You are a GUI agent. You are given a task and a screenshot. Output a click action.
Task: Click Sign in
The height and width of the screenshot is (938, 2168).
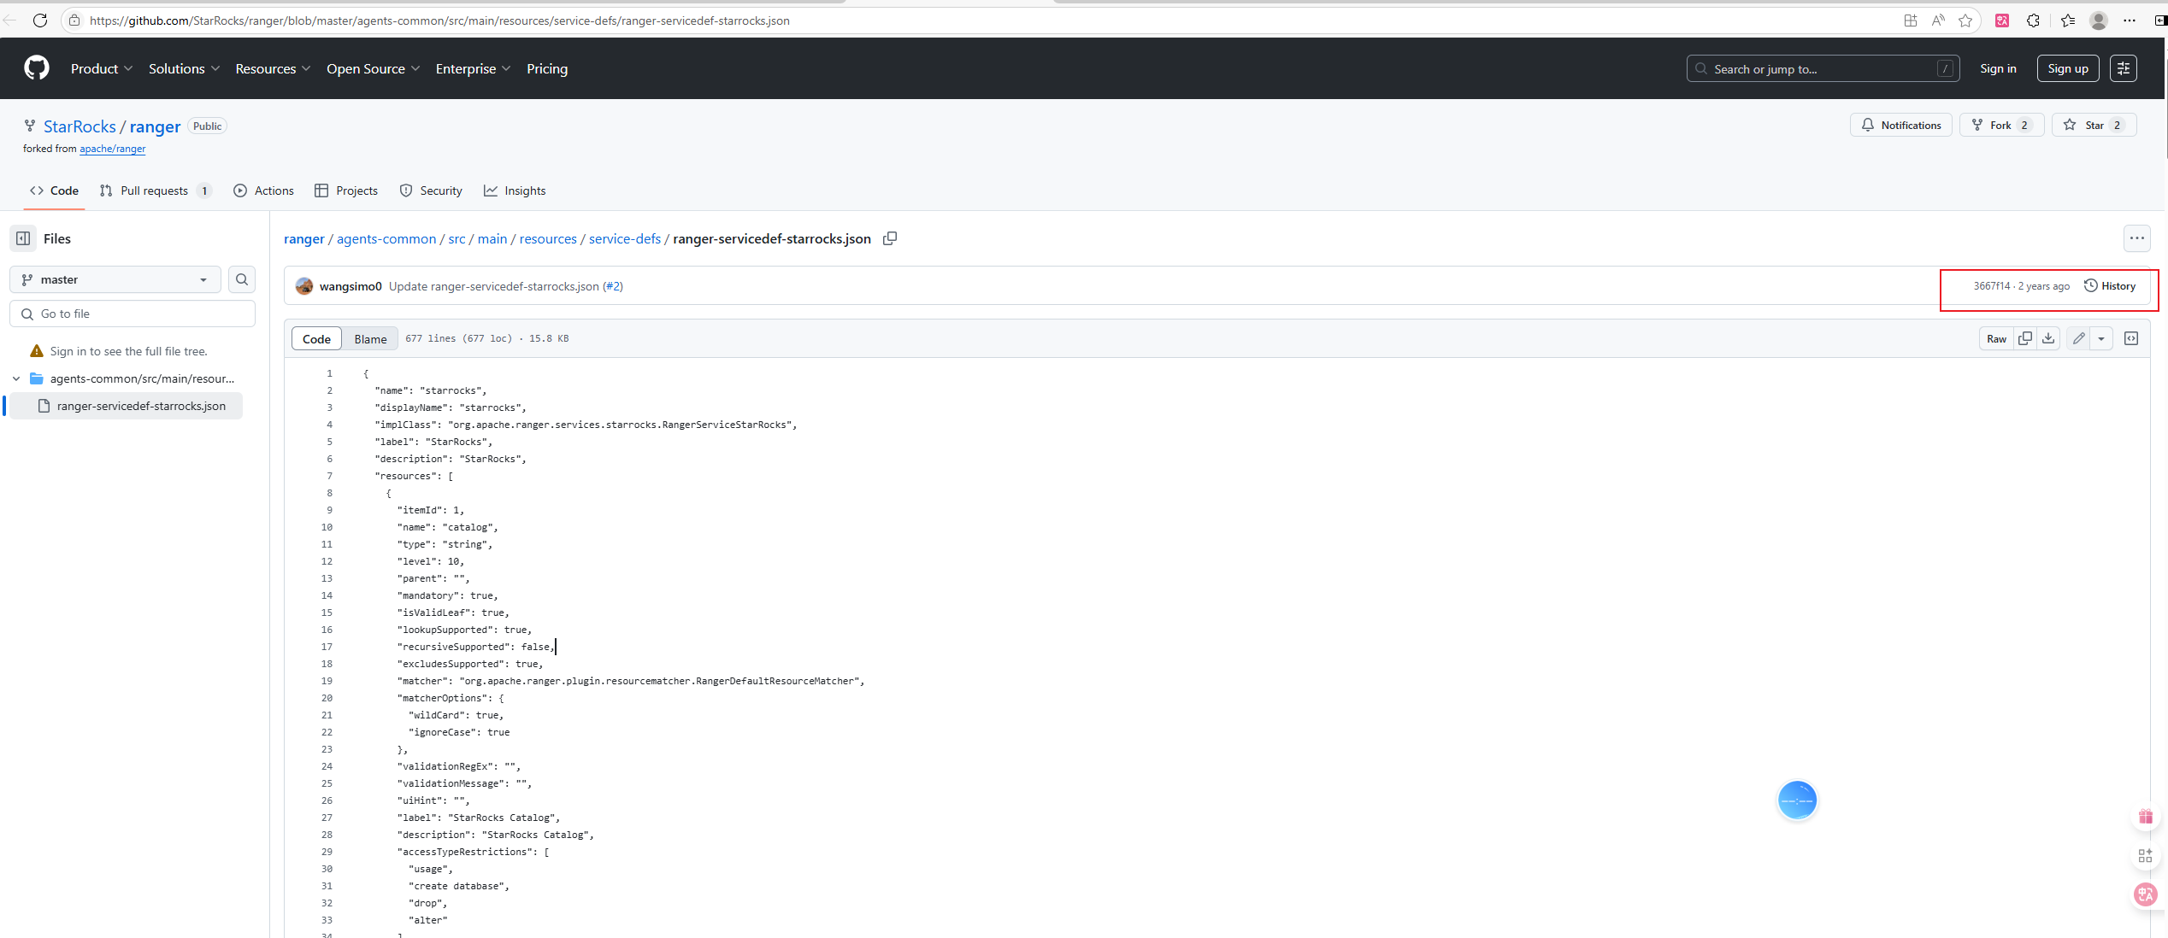(x=1998, y=68)
